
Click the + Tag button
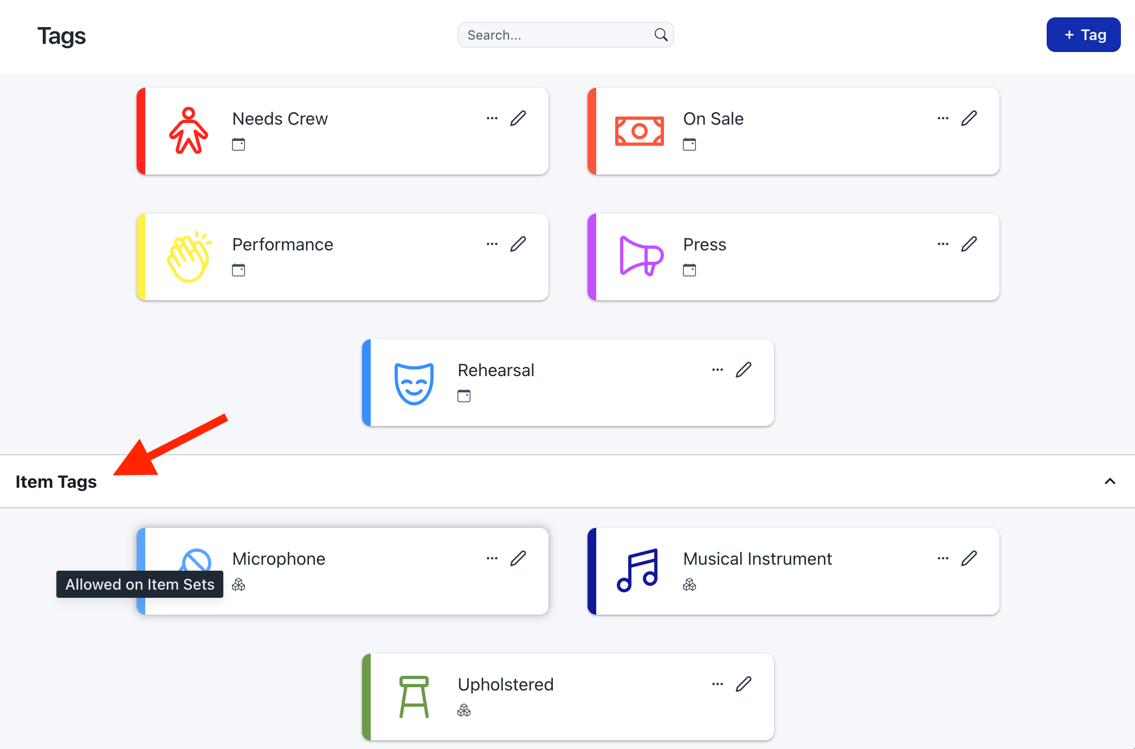[1083, 35]
